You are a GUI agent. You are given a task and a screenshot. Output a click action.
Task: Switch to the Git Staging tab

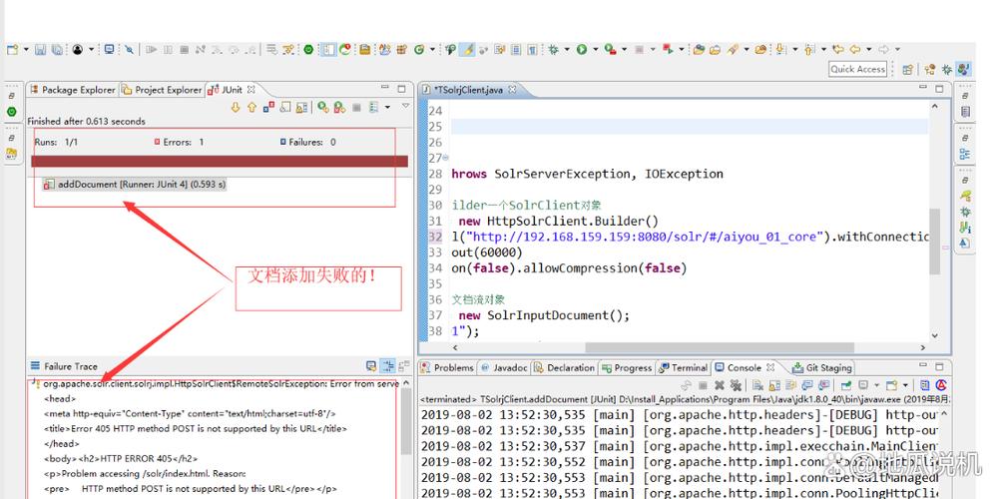(822, 368)
